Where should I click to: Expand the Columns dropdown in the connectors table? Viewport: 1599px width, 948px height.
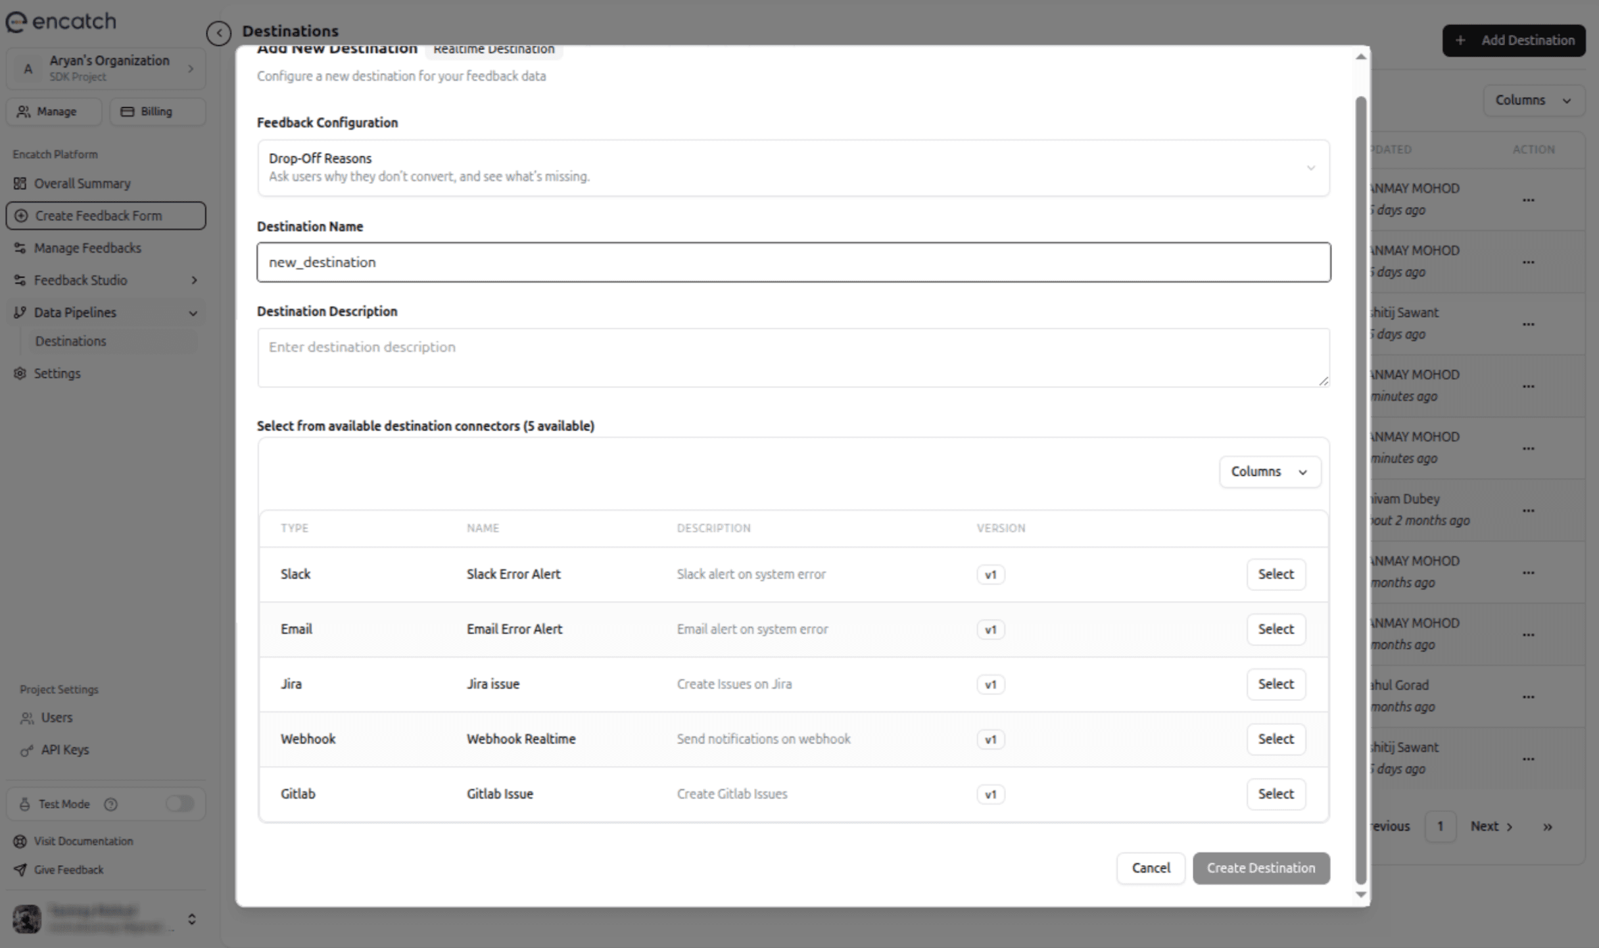click(1269, 471)
